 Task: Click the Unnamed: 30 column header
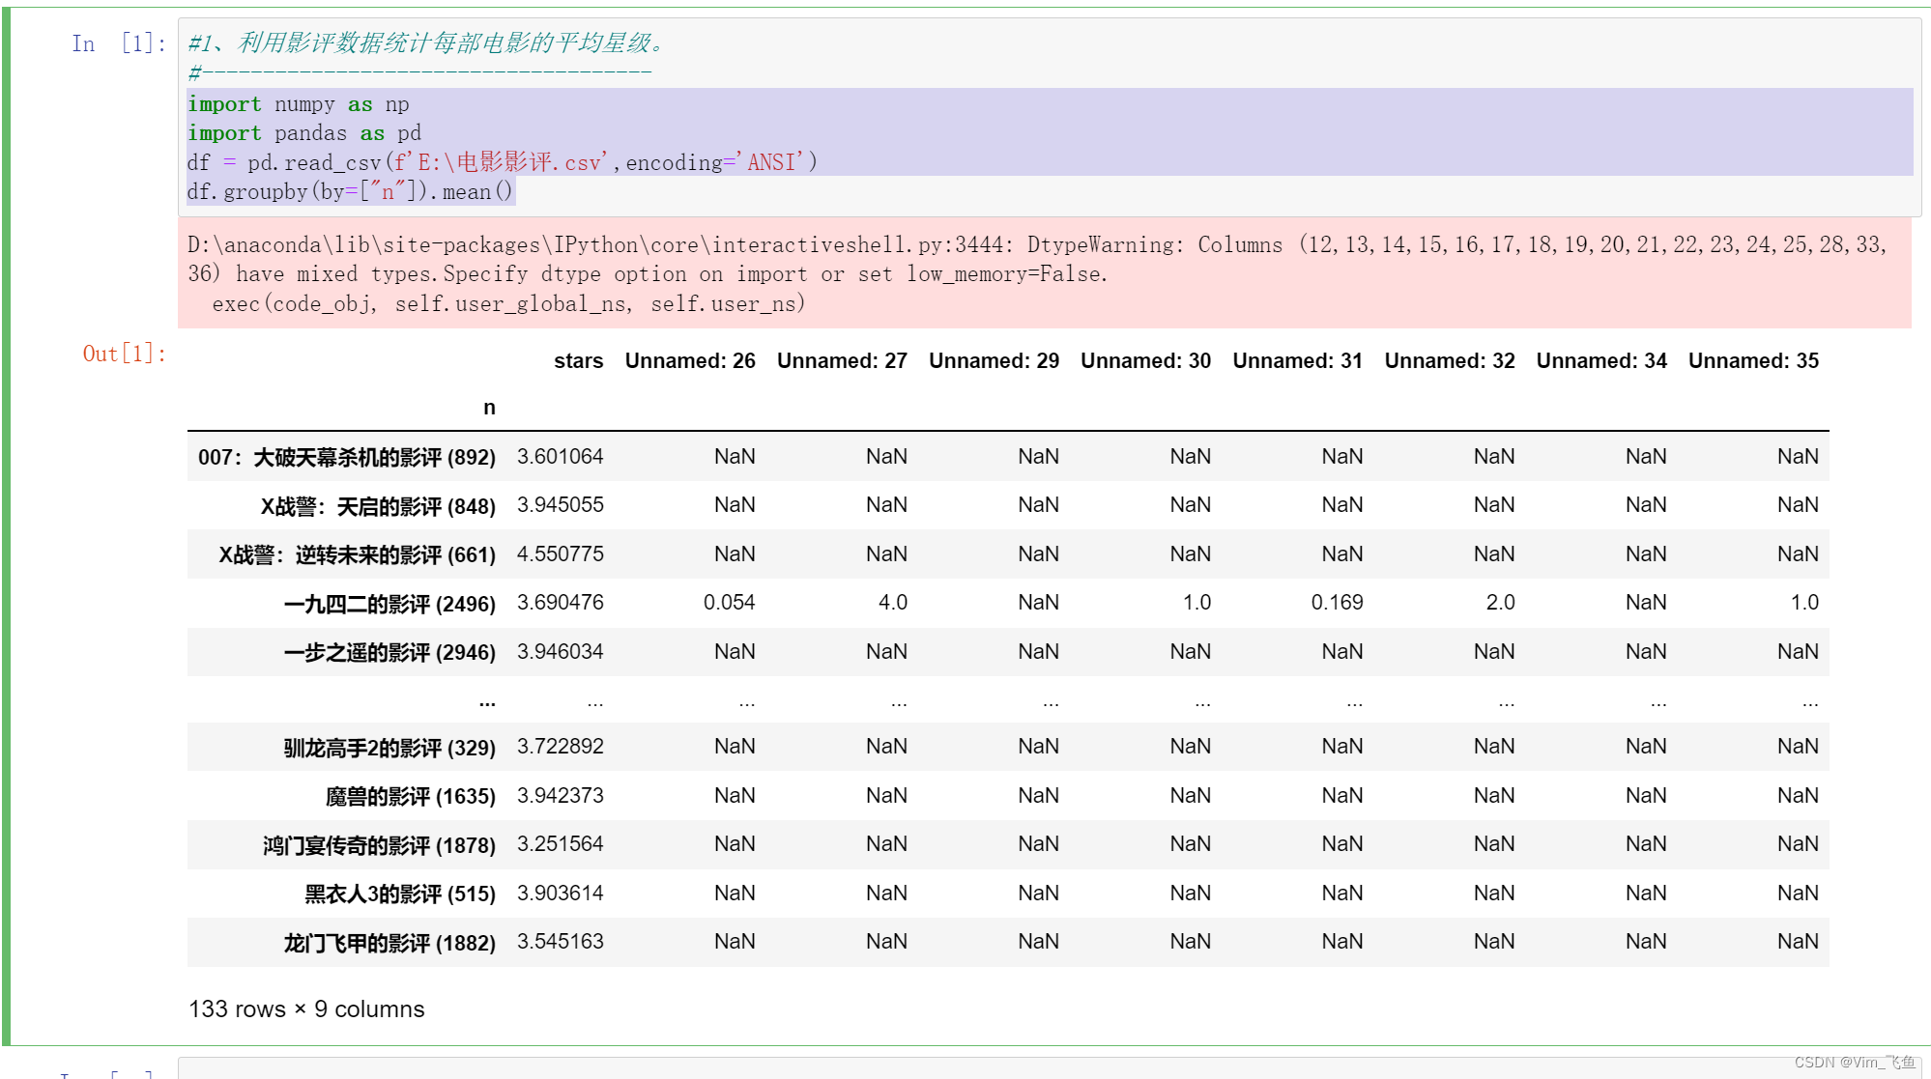coord(1145,360)
